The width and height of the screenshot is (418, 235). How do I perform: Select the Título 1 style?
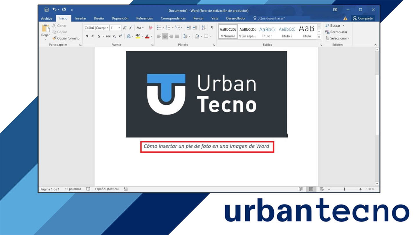[267, 32]
